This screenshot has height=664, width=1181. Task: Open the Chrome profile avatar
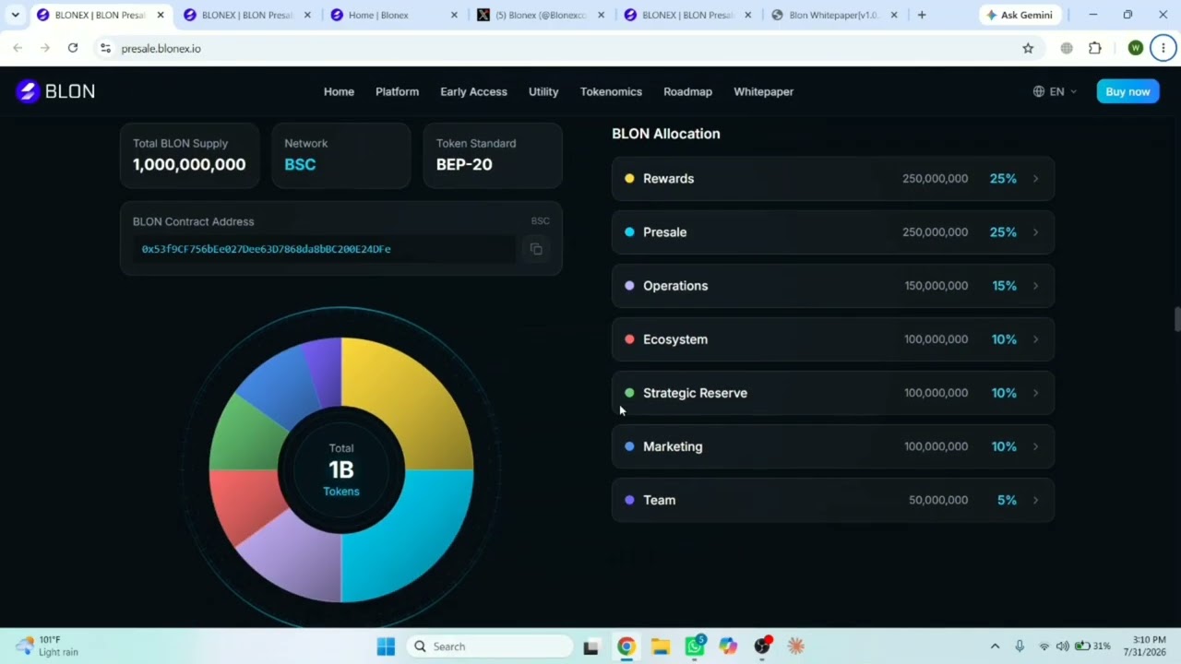1136,48
